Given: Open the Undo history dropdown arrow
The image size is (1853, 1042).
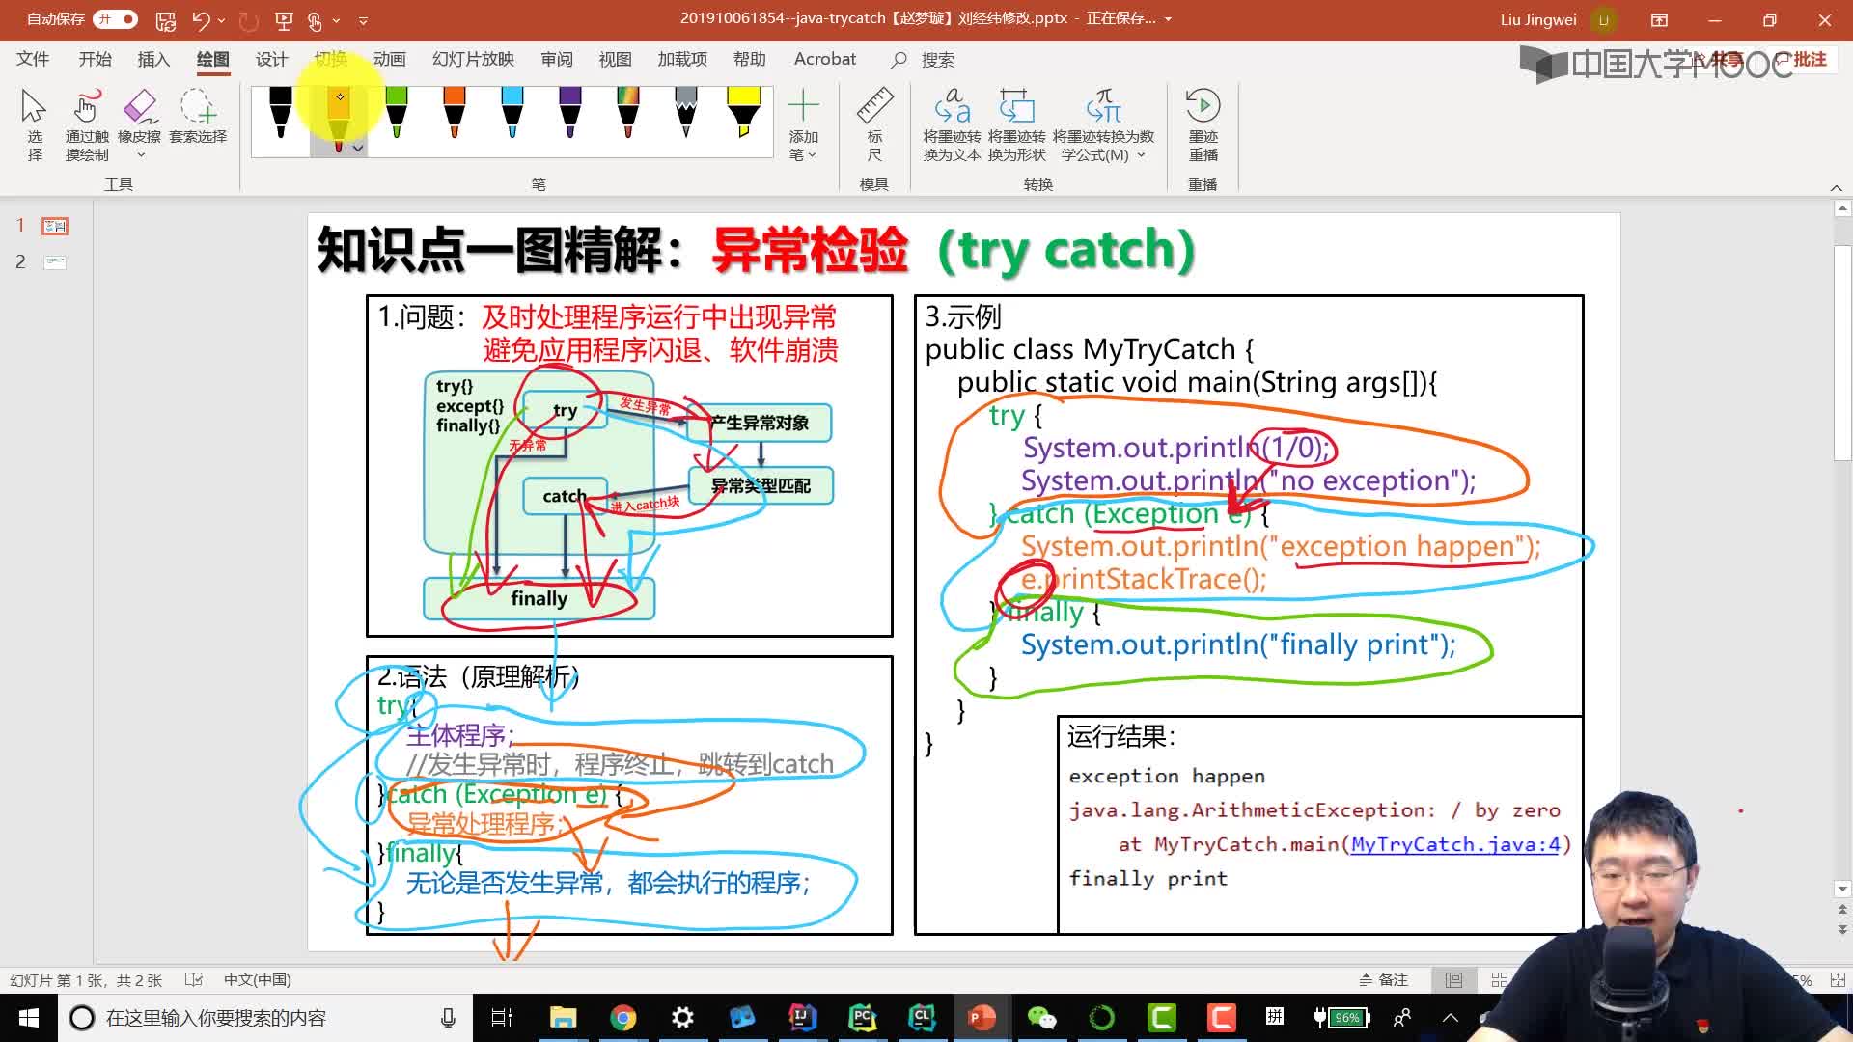Looking at the screenshot, I should click(222, 20).
